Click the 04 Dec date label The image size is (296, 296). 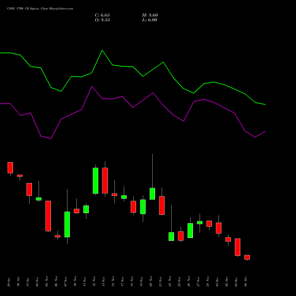(246, 282)
